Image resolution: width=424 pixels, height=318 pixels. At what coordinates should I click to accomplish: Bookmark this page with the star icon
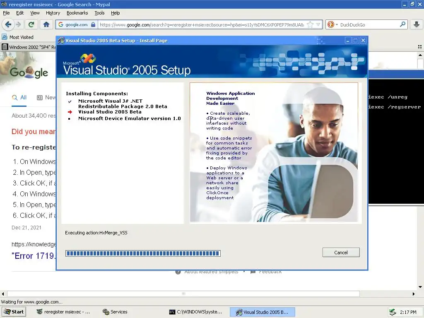click(310, 24)
